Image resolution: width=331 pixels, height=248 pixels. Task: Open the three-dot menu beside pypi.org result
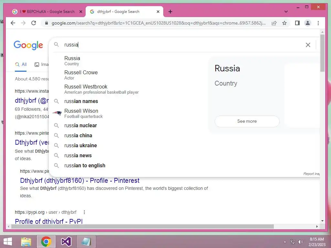pyautogui.click(x=84, y=212)
